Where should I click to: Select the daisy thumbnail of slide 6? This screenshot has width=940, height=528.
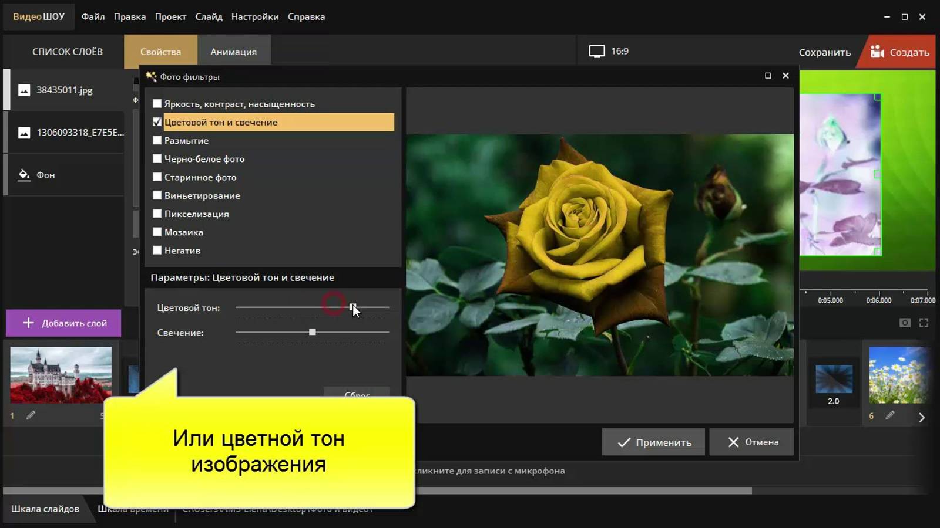pyautogui.click(x=898, y=375)
